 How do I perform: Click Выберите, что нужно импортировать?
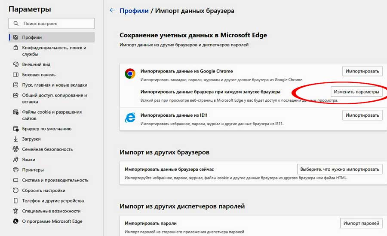click(340, 169)
